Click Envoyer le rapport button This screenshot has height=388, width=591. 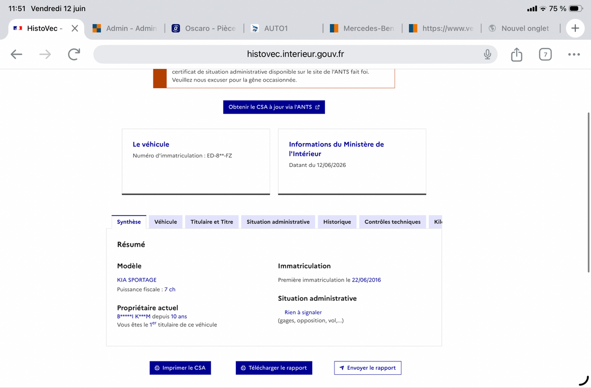[x=368, y=368]
